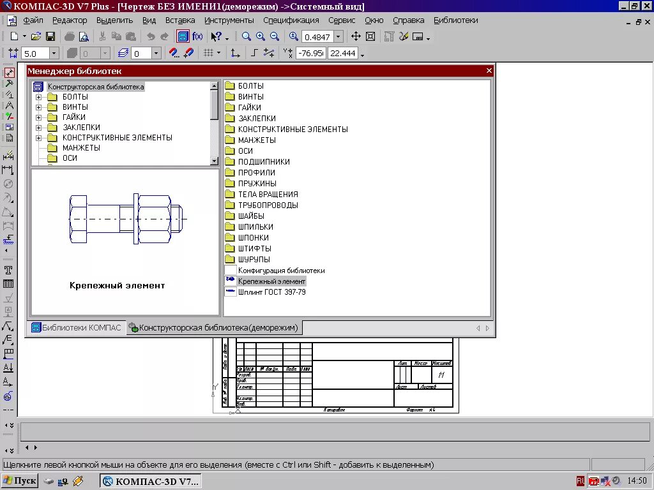Image resolution: width=654 pixels, height=490 pixels.
Task: Select the pan (move view) cross-arrows icon
Action: pos(356,36)
